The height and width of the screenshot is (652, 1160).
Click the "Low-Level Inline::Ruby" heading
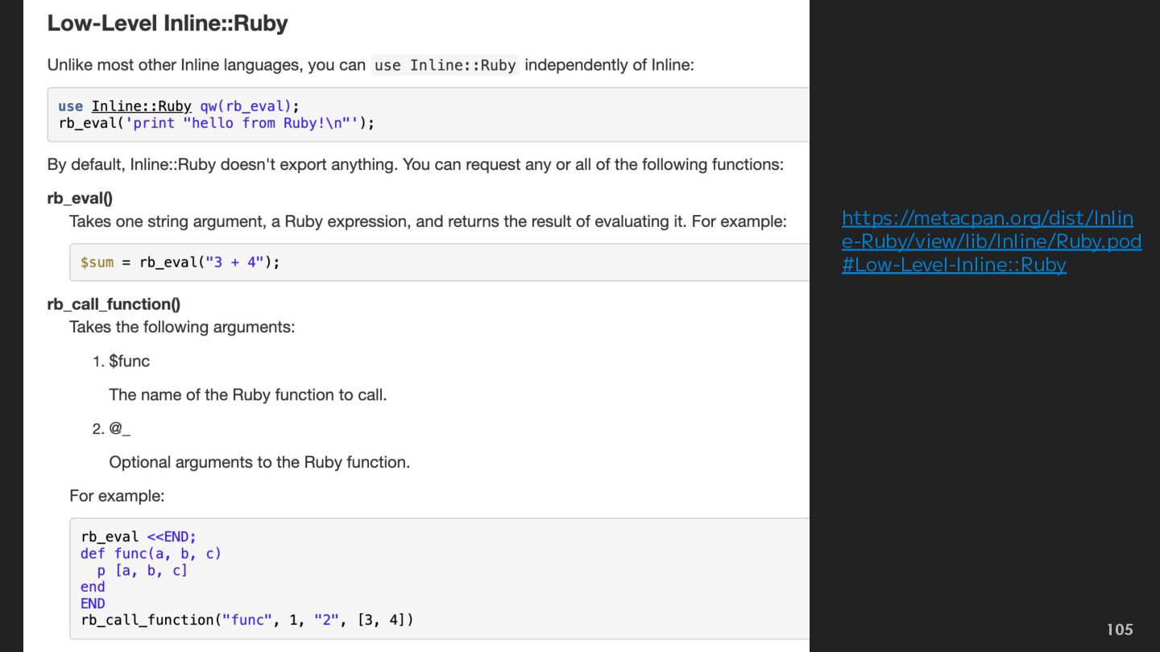coord(168,23)
